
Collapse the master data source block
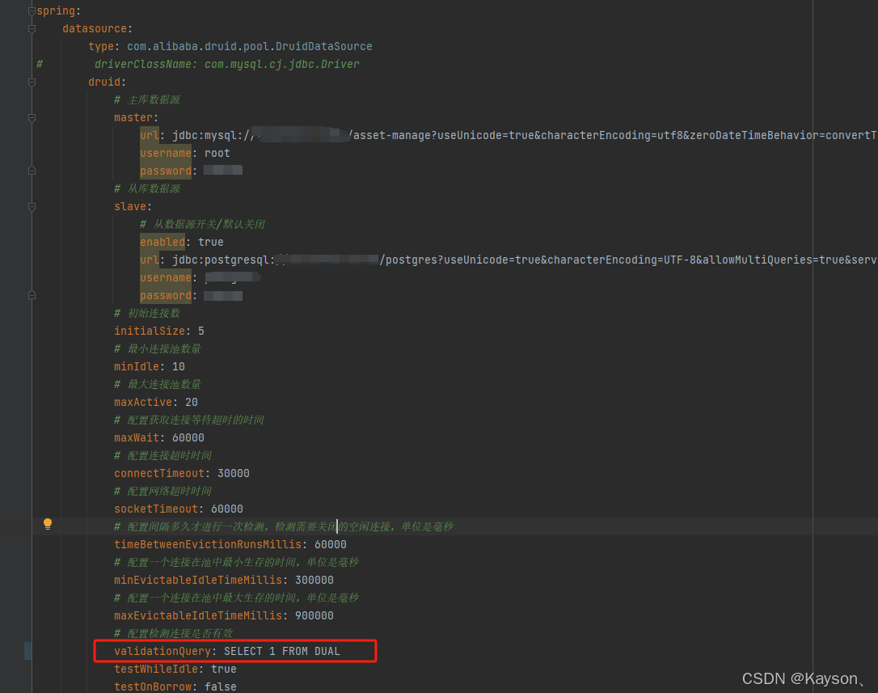click(x=31, y=117)
